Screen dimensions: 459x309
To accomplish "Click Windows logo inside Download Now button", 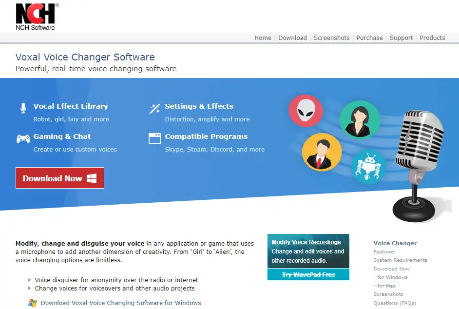I will pyautogui.click(x=92, y=178).
